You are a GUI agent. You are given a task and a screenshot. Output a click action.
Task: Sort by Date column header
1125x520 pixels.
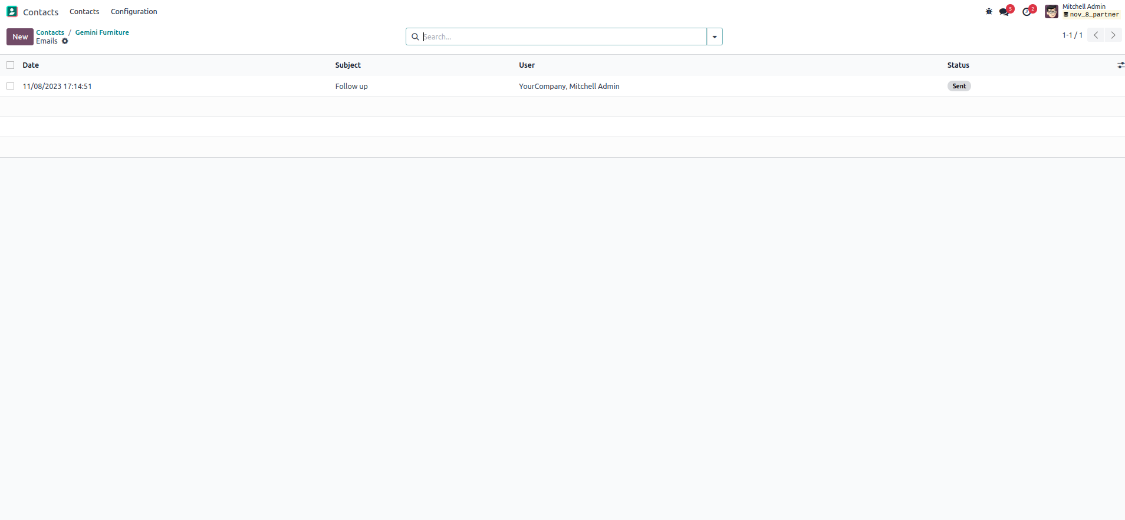[31, 65]
